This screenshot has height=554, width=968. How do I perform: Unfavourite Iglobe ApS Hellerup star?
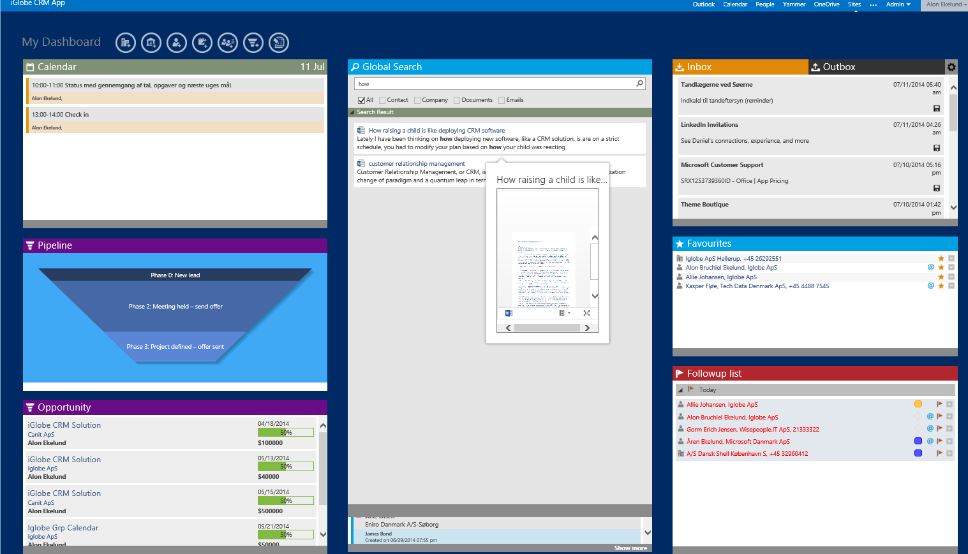(941, 258)
